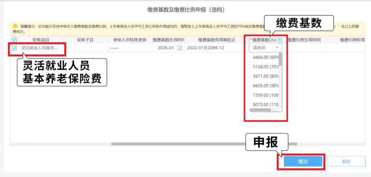Click the yellow smiley icon in 温馨提示 banner
The height and width of the screenshot is (177, 371).
15,26
